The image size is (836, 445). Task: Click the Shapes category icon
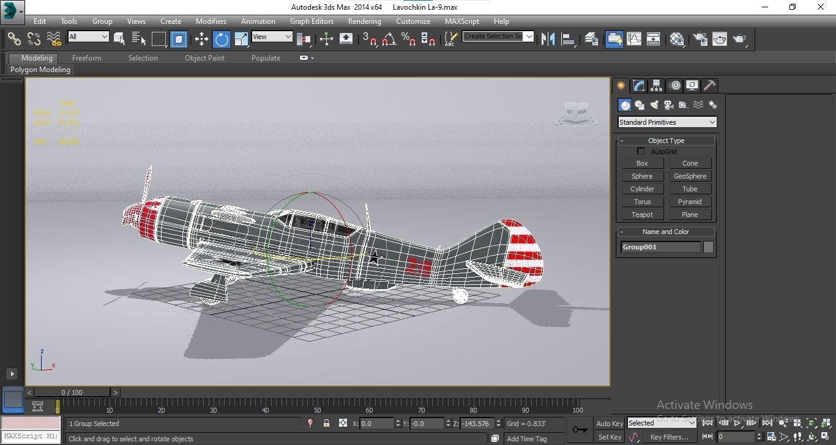[x=640, y=105]
